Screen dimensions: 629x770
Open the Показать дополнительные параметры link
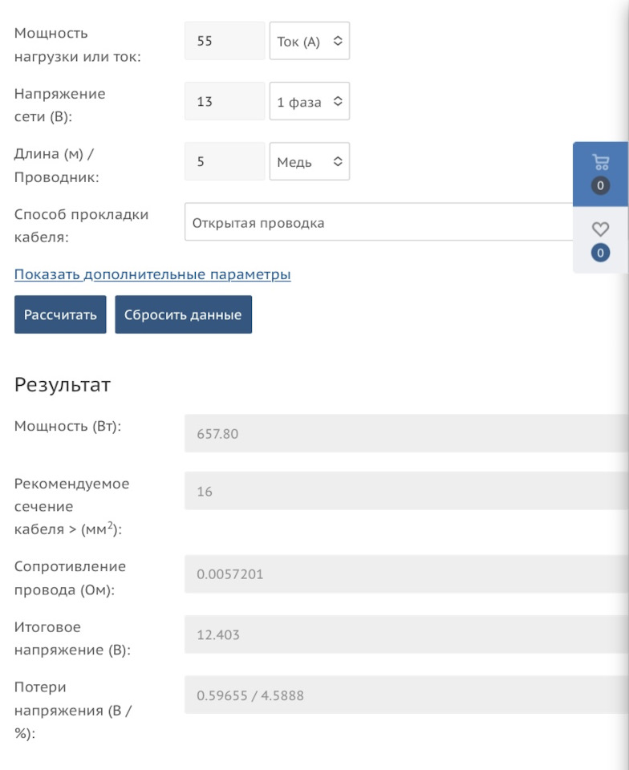pos(152,274)
